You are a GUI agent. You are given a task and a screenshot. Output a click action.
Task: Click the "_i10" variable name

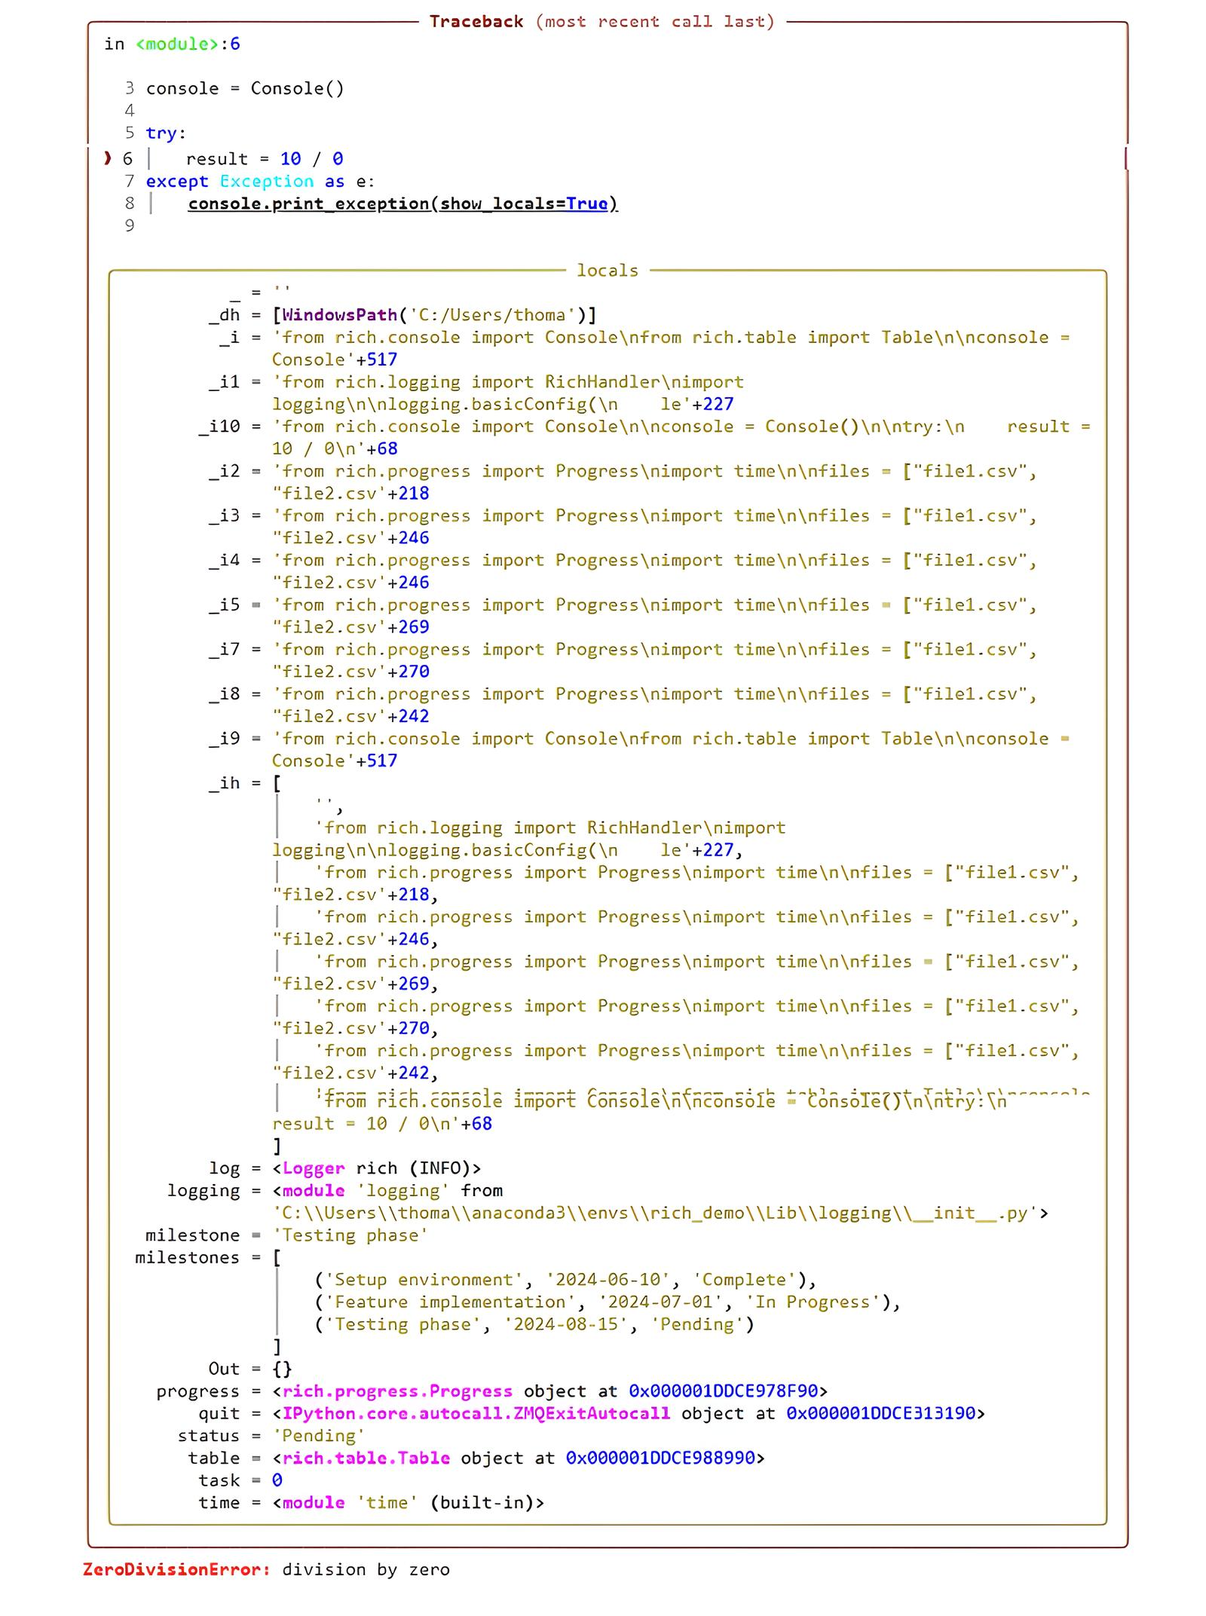219,427
